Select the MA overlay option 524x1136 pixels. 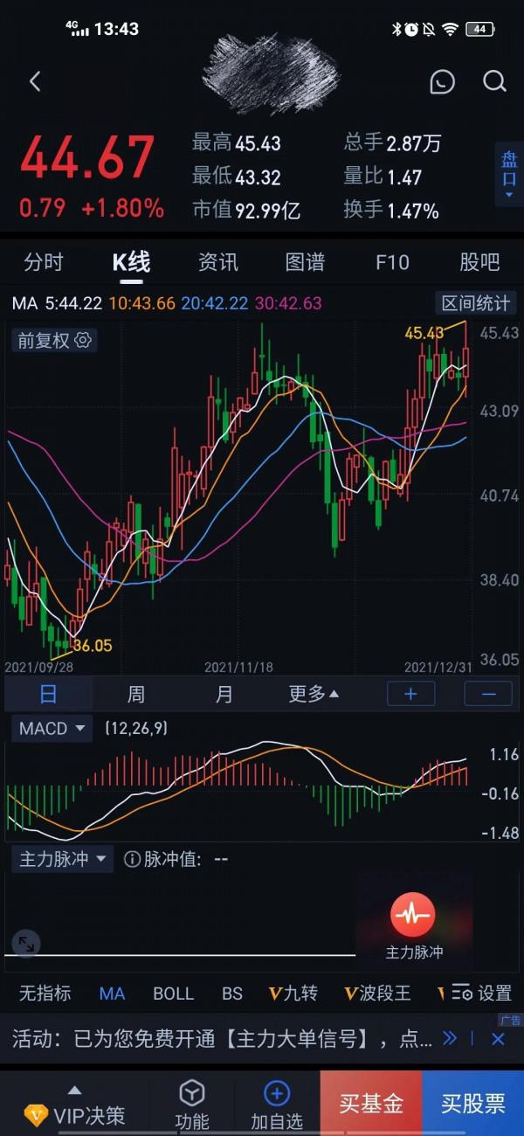[112, 994]
